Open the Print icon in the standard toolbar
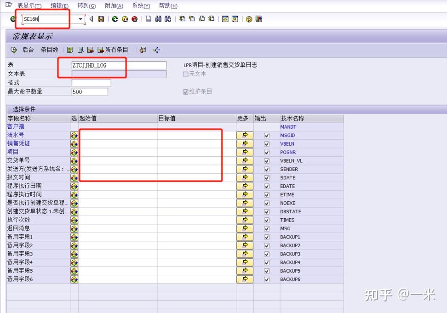The image size is (447, 313). [148, 19]
